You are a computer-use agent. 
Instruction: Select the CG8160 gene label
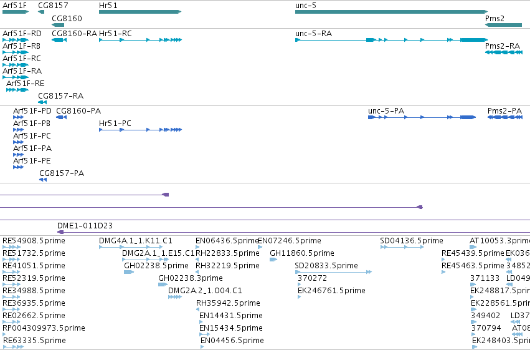pyautogui.click(x=67, y=18)
